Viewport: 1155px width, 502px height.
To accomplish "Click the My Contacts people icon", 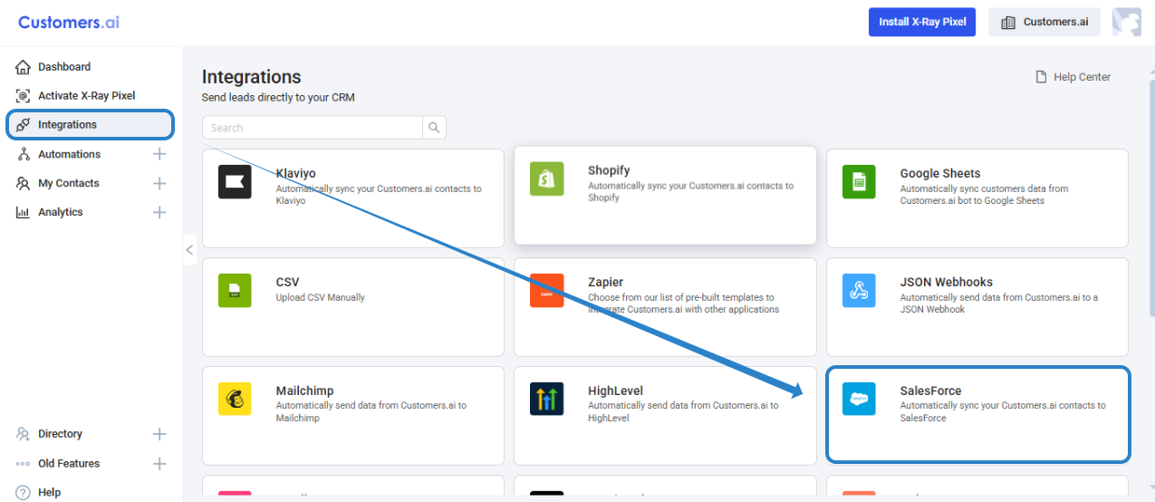I will pos(23,183).
